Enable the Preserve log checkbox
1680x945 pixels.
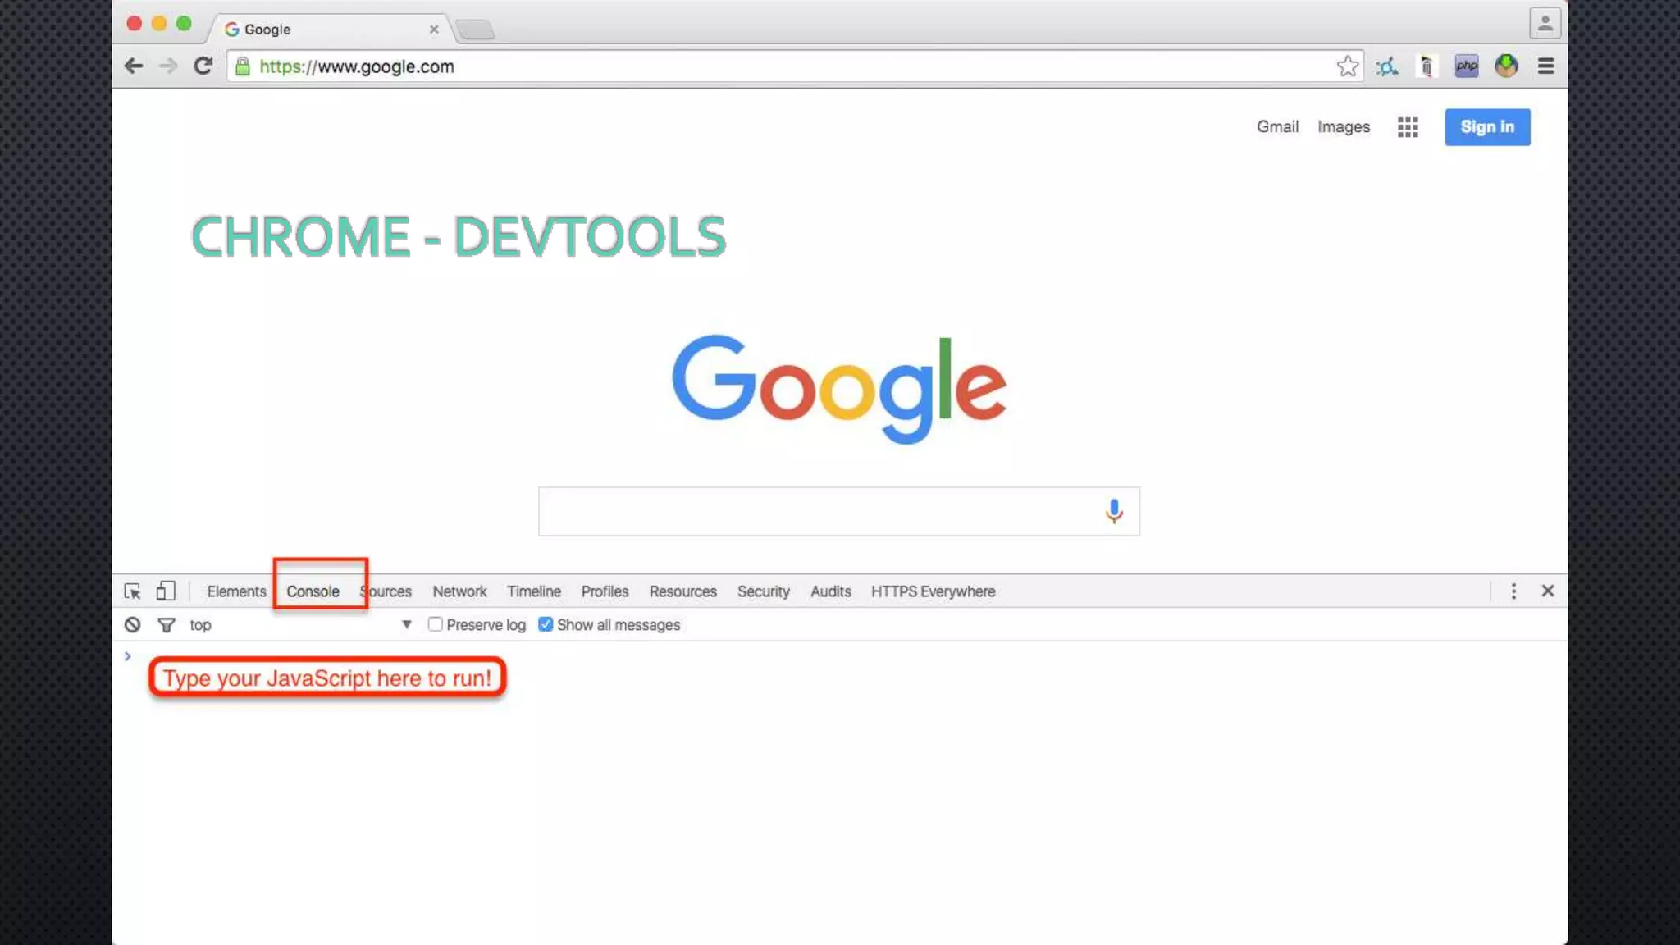(435, 624)
